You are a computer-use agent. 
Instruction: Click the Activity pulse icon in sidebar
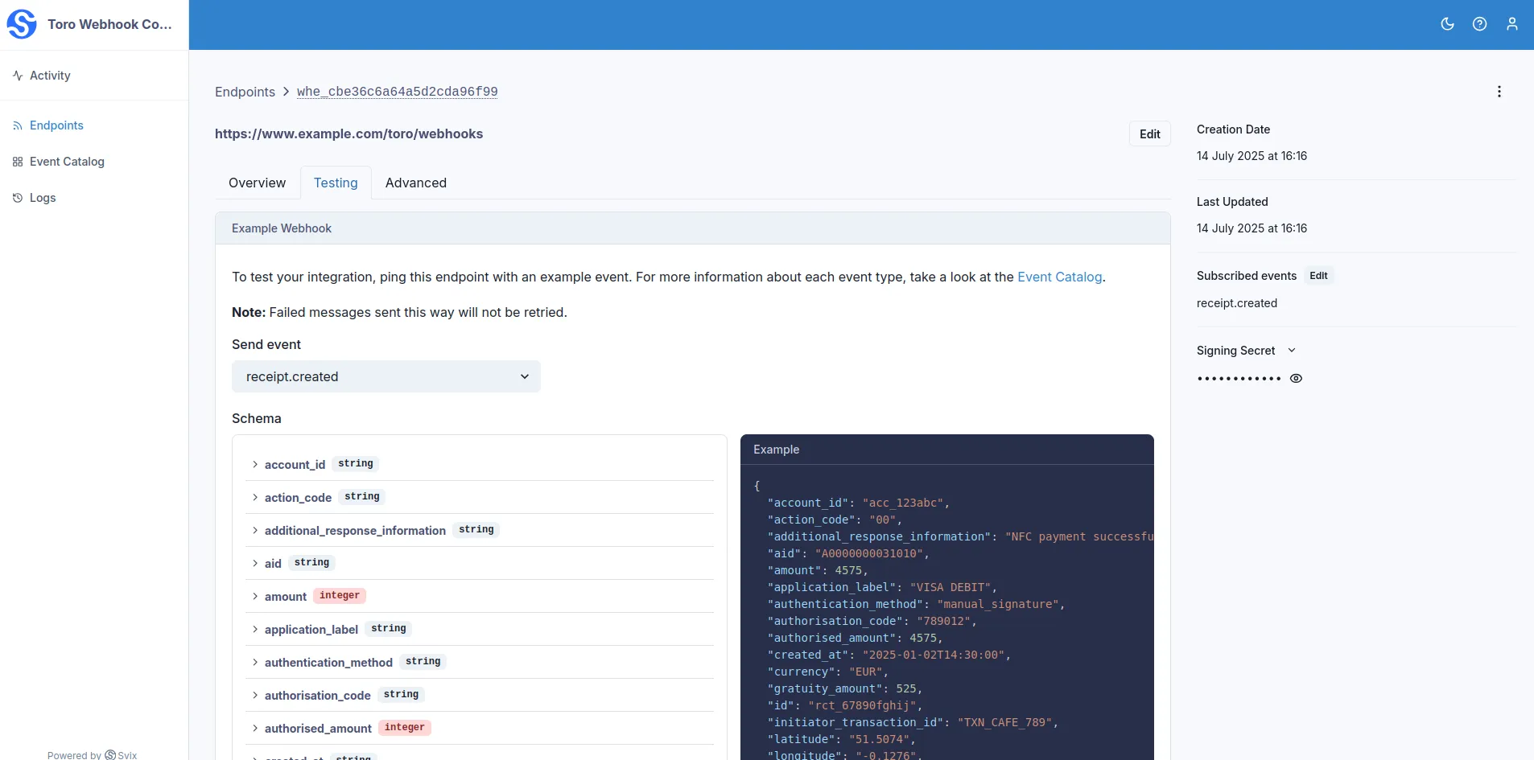pos(18,76)
